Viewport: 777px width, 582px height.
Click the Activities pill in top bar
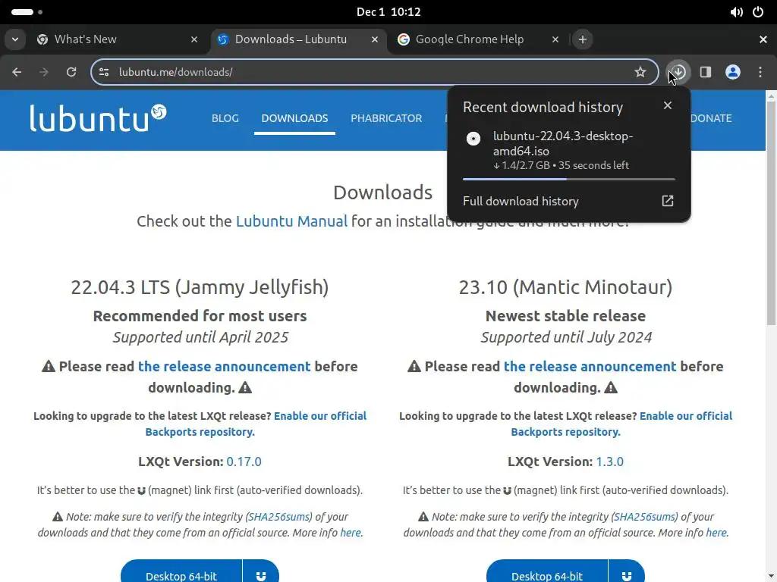coord(22,12)
